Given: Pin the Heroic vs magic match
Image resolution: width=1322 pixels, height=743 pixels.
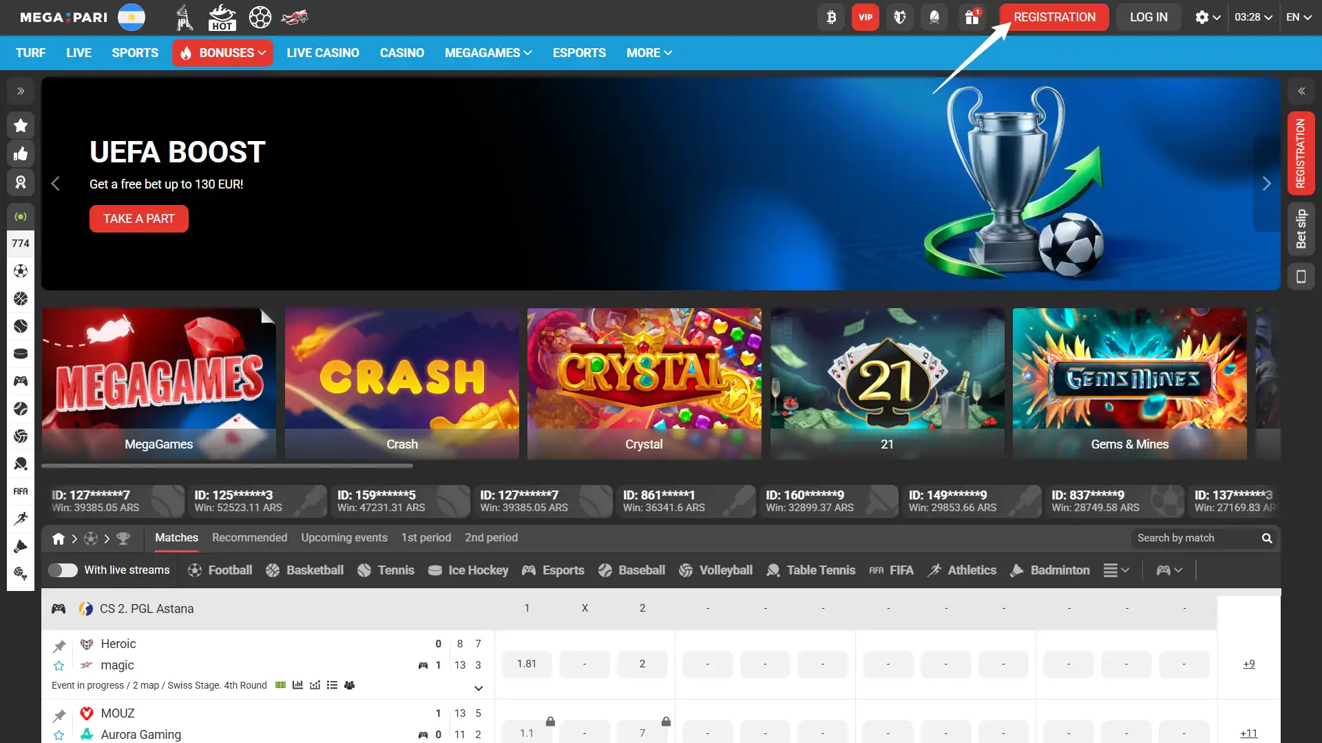Looking at the screenshot, I should [59, 646].
